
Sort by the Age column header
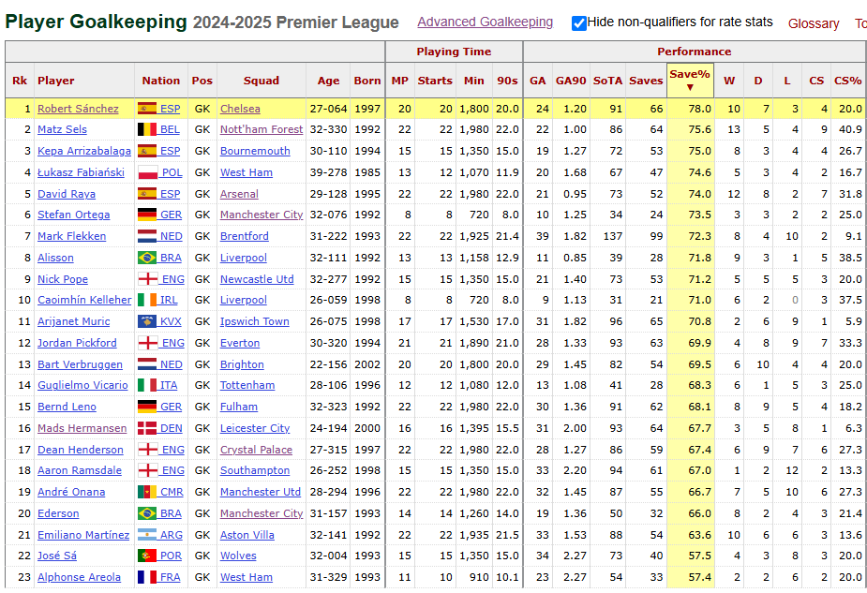[x=328, y=81]
